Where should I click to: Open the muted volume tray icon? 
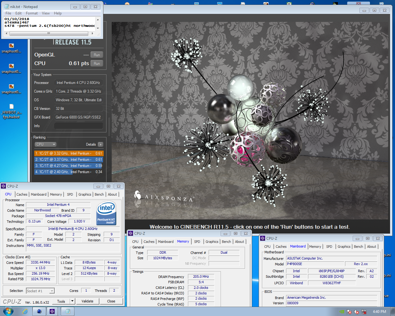(x=356, y=312)
